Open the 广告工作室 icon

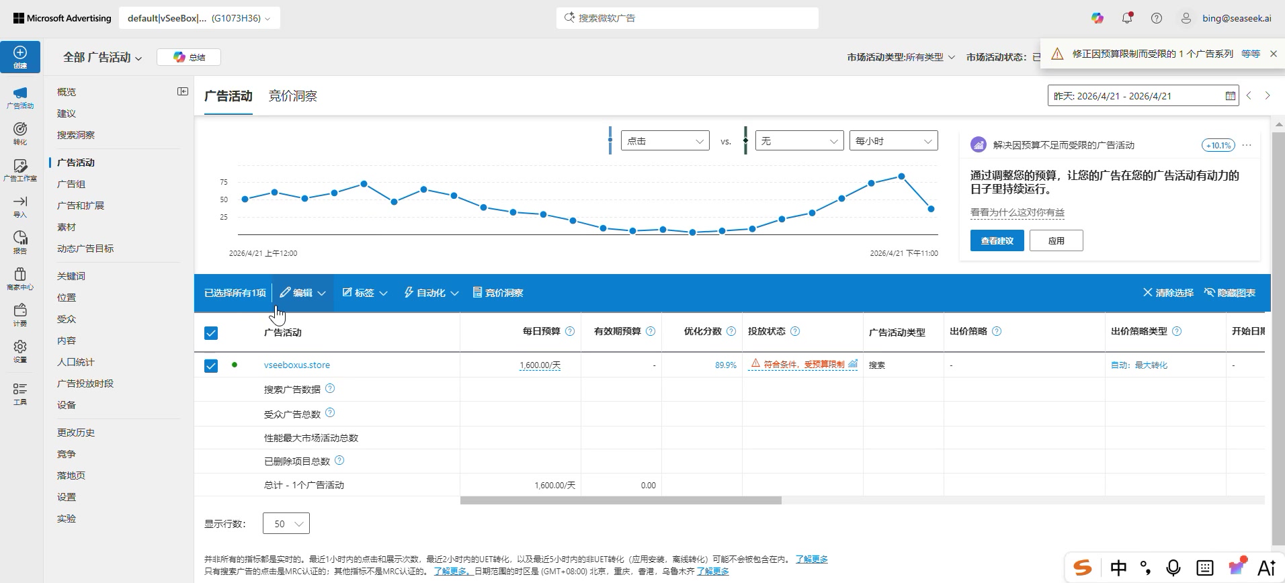[20, 166]
